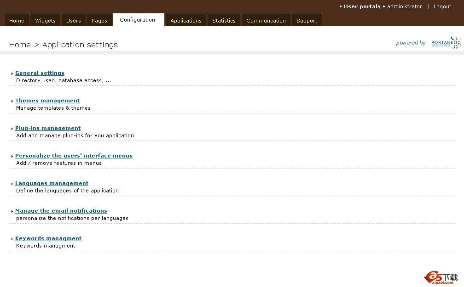The width and height of the screenshot is (464, 287).
Task: Switch to the Widgets tab
Action: (45, 21)
